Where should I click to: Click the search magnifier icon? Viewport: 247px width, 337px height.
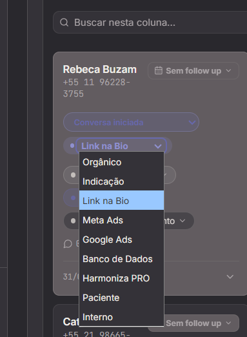pos(64,23)
